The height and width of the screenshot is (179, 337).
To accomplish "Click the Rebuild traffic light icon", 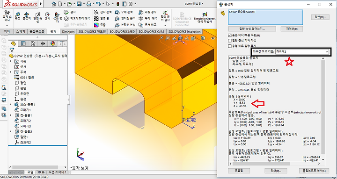I will (118, 4).
